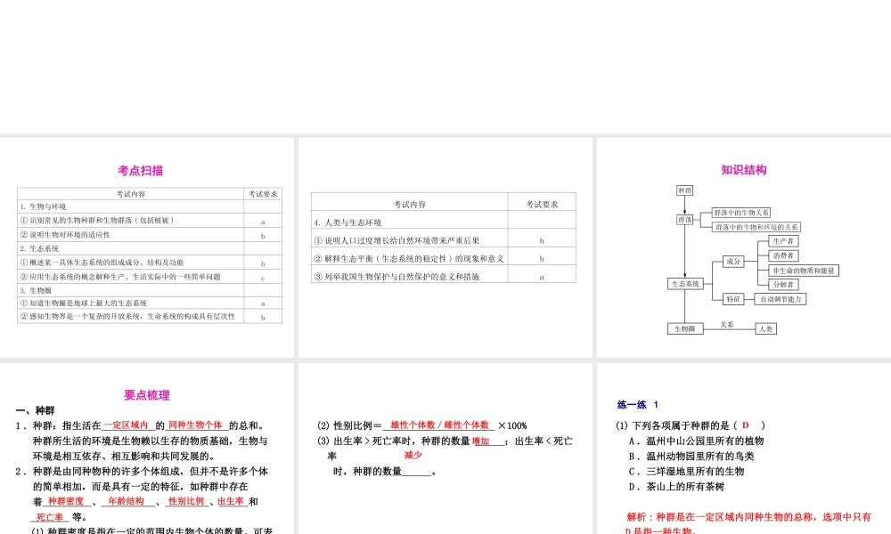The height and width of the screenshot is (534, 891).
Task: Click the 种群 box in the diagram
Action: tap(684, 190)
